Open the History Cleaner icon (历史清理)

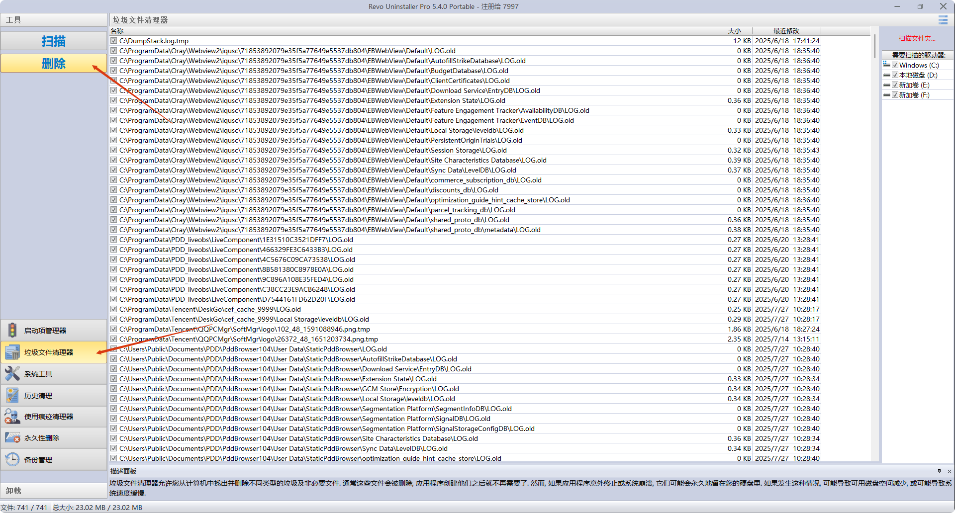(12, 395)
